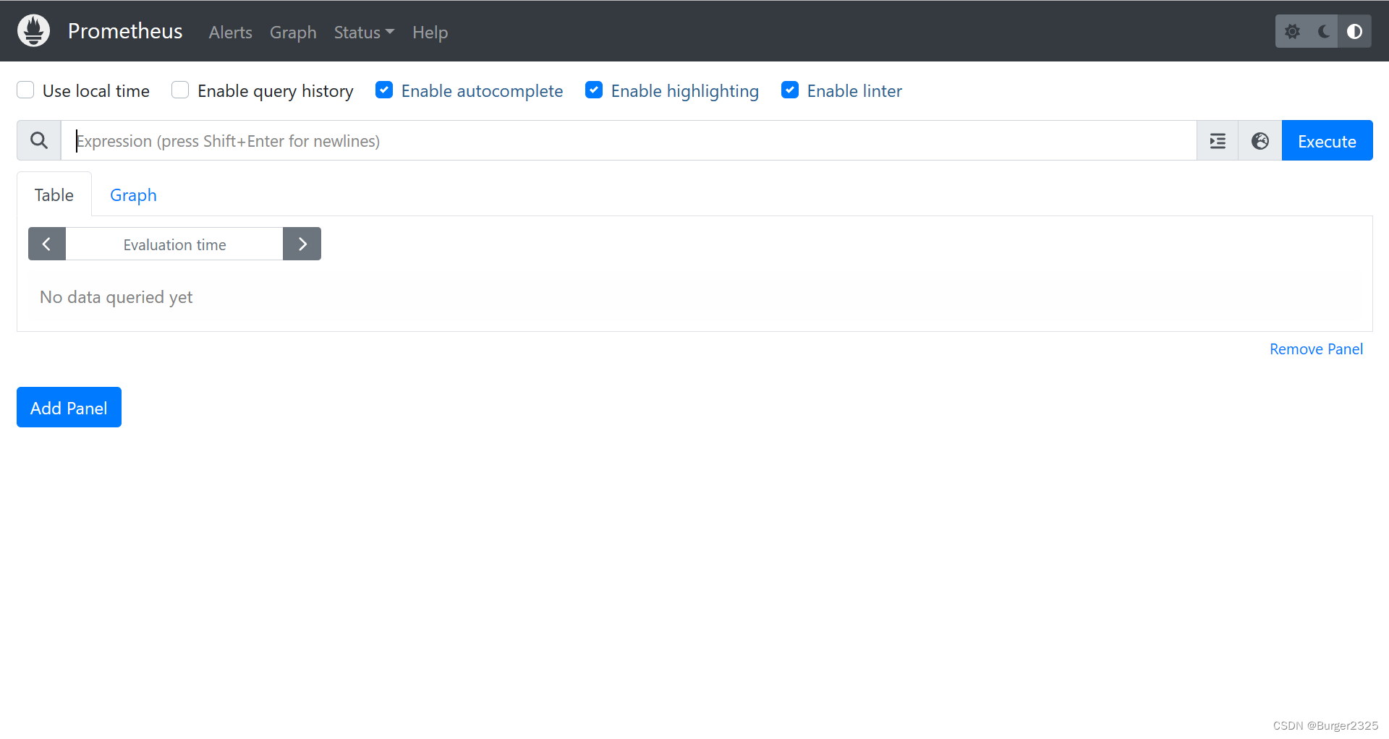1389x739 pixels.
Task: Step evaluation time forward with right chevron
Action: (x=302, y=244)
